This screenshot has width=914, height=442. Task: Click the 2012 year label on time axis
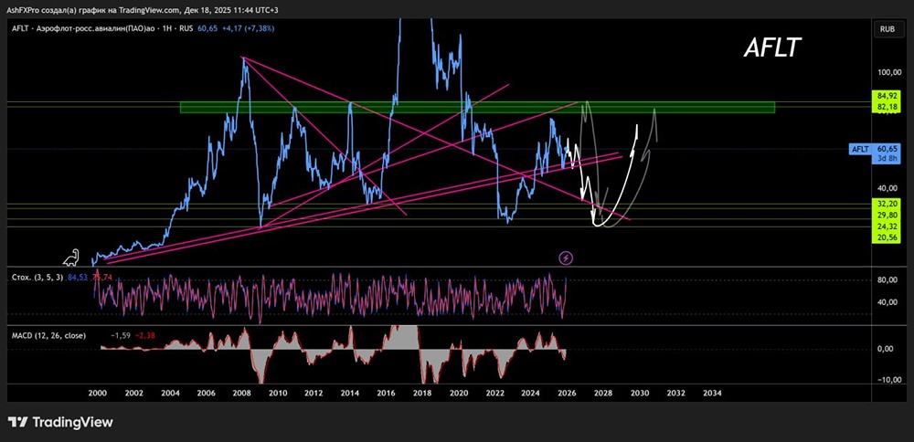tap(314, 393)
